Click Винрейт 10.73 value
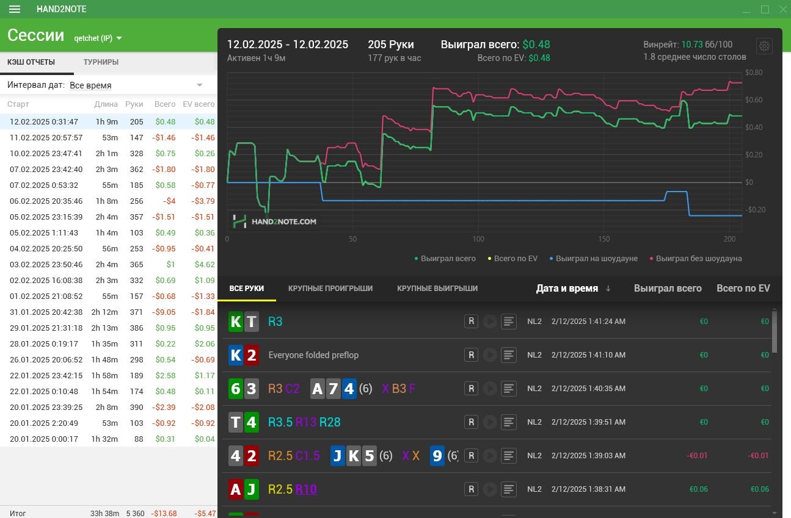This screenshot has height=518, width=791. click(693, 45)
